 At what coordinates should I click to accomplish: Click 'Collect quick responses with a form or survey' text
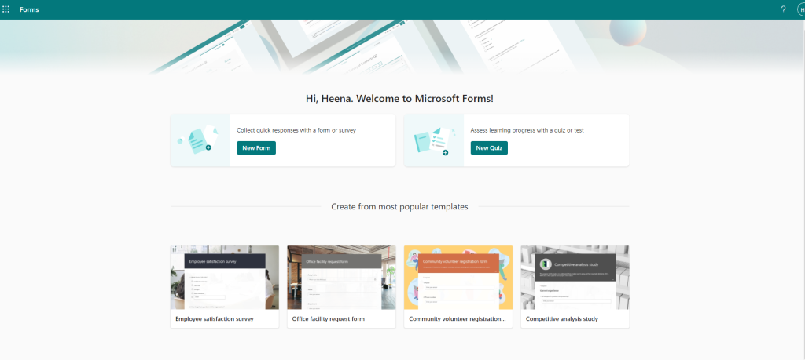(296, 130)
